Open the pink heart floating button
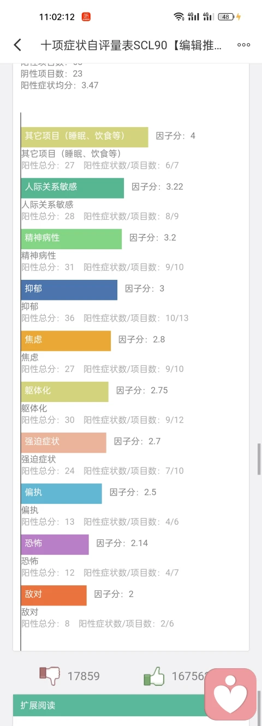The width and height of the screenshot is (262, 726). [x=230, y=694]
